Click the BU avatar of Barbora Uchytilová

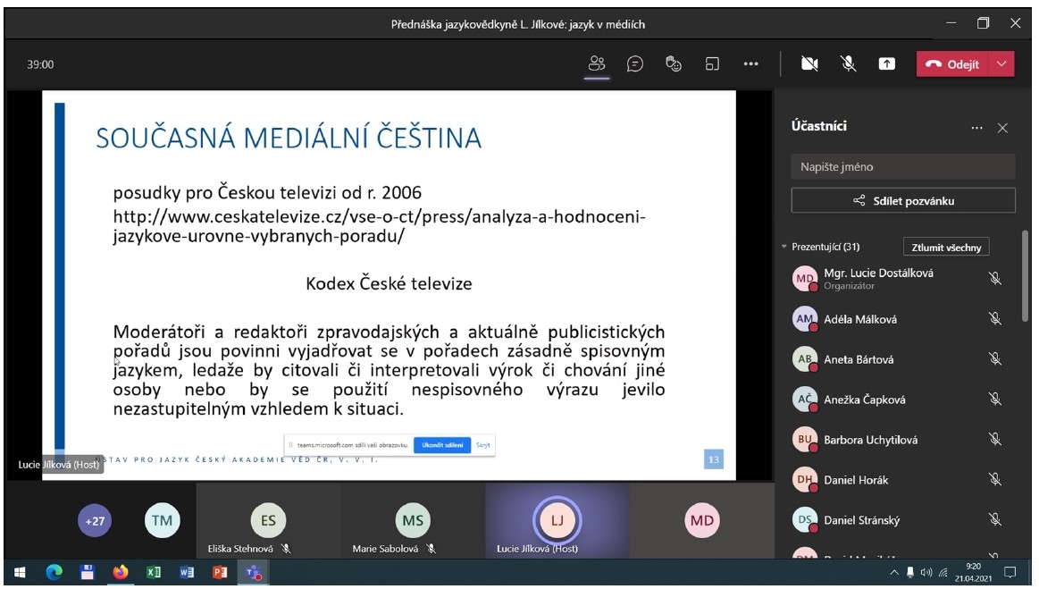pos(805,439)
